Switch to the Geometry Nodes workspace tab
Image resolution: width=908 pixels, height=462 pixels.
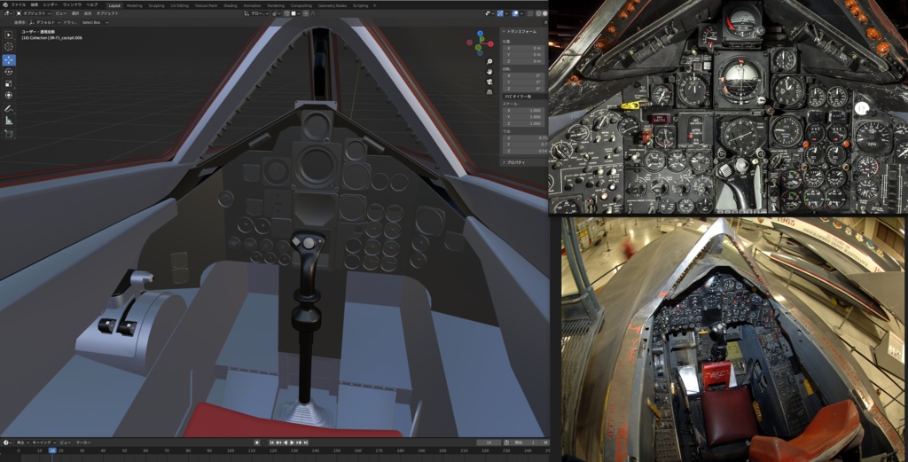[x=333, y=6]
